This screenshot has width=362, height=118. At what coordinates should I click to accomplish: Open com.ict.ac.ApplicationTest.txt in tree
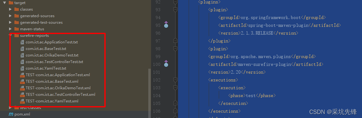click(x=52, y=42)
